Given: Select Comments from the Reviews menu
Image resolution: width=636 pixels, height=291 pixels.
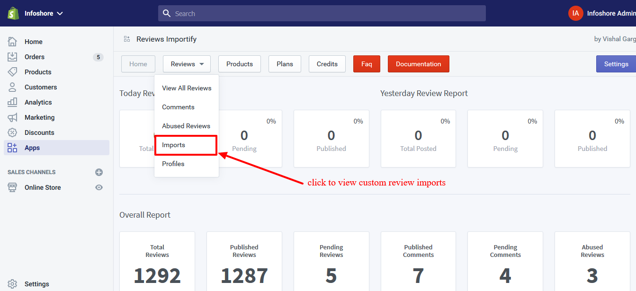Looking at the screenshot, I should click(x=187, y=107).
